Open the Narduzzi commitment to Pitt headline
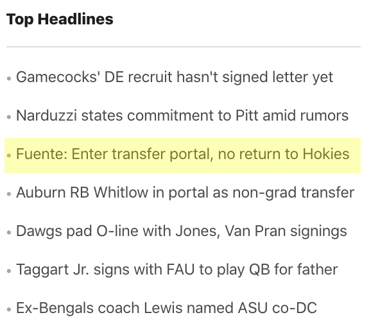The width and height of the screenshot is (371, 331). (x=182, y=115)
